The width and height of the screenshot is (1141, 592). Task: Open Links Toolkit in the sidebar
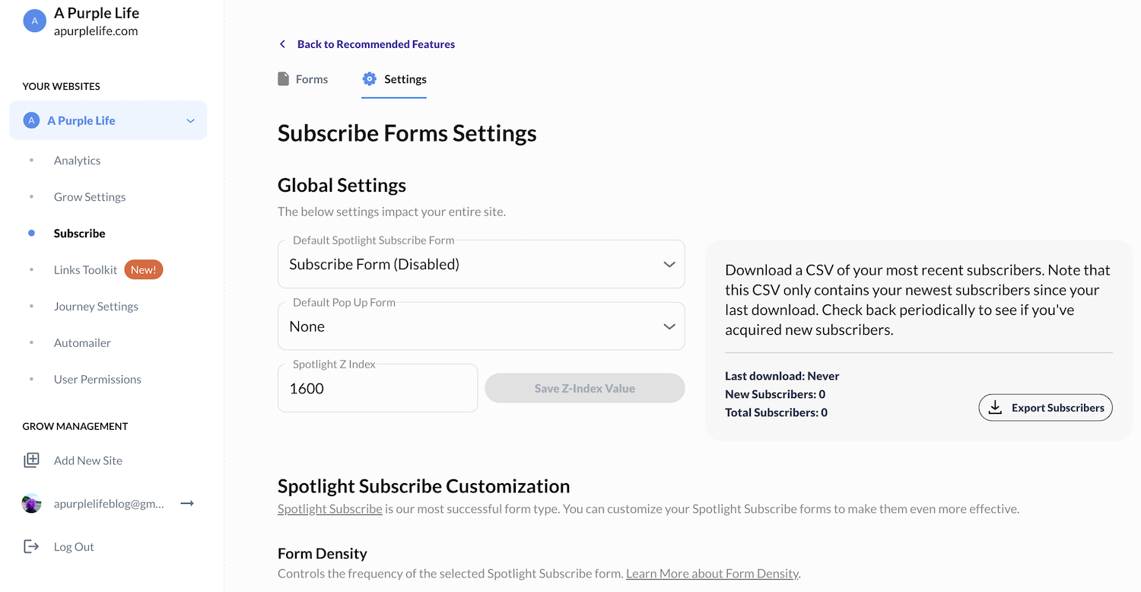click(85, 270)
